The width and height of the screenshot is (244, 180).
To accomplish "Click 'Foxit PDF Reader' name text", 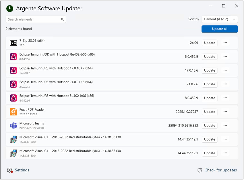I will click(32, 110).
